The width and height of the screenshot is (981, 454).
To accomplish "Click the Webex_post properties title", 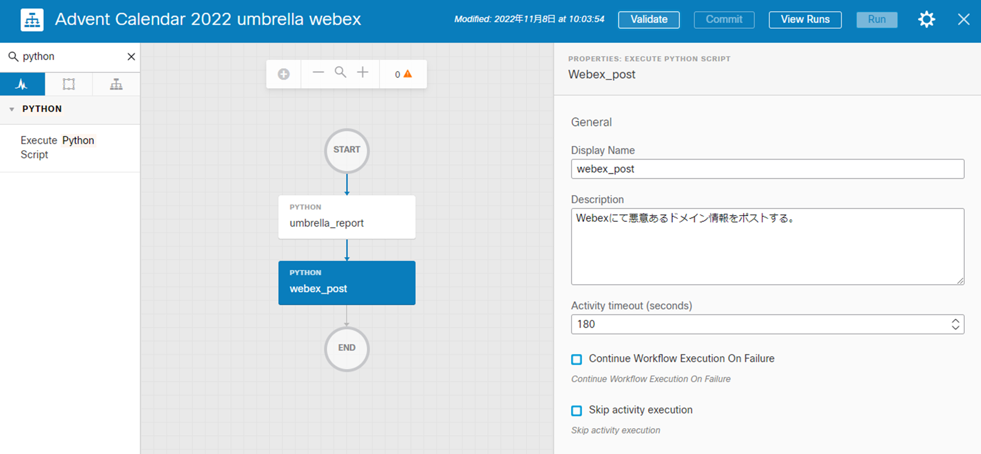I will (601, 74).
